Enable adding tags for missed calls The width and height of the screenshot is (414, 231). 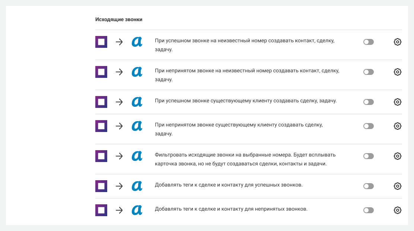[368, 210]
